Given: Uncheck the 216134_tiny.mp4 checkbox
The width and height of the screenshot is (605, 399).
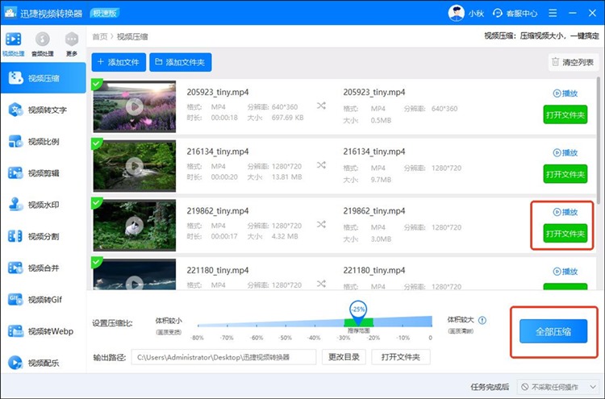Looking at the screenshot, I should 97,143.
